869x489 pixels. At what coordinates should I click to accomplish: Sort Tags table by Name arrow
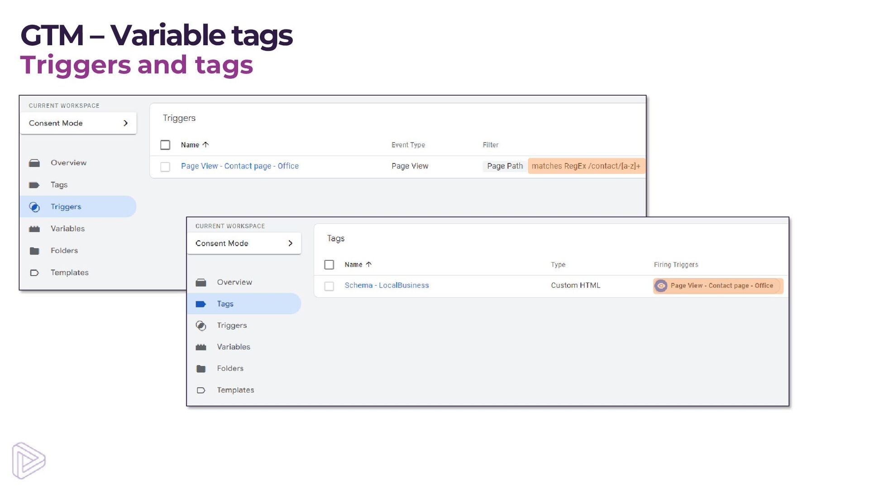[368, 264]
